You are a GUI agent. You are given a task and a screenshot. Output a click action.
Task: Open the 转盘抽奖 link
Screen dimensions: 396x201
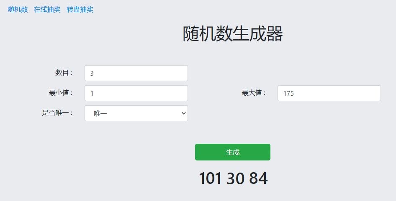80,10
